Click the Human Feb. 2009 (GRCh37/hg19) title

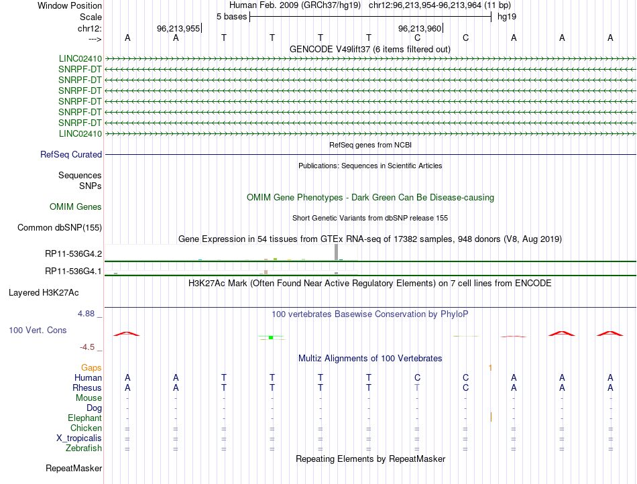pyautogui.click(x=295, y=5)
